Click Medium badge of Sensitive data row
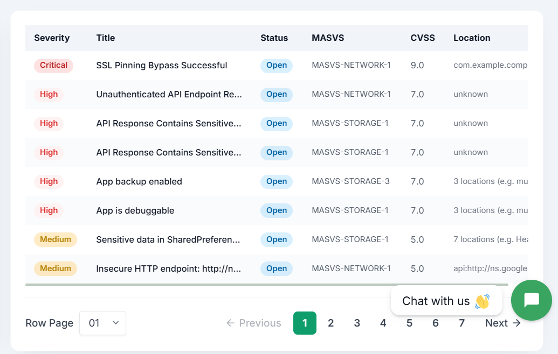 (56, 239)
